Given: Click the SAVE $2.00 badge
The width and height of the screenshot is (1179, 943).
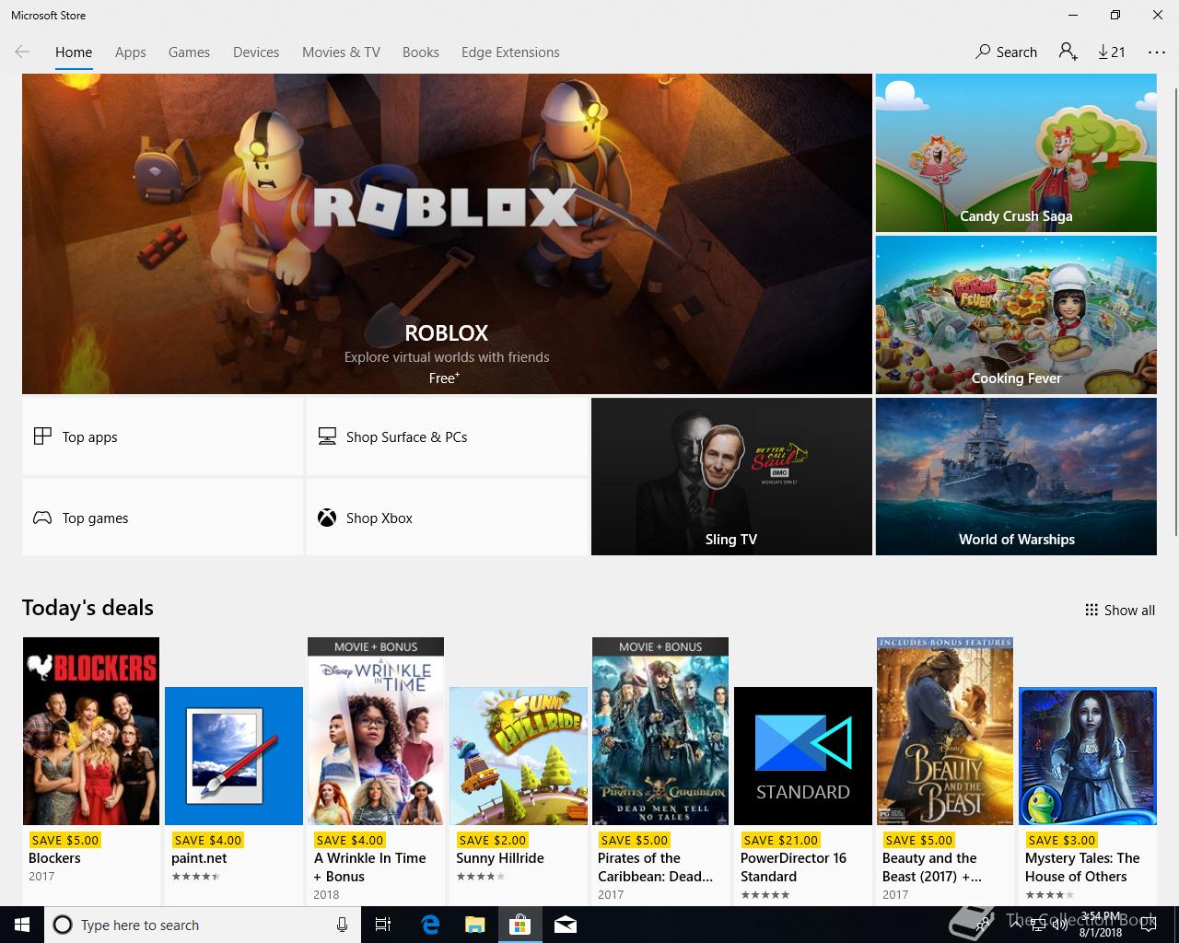Looking at the screenshot, I should [492, 840].
